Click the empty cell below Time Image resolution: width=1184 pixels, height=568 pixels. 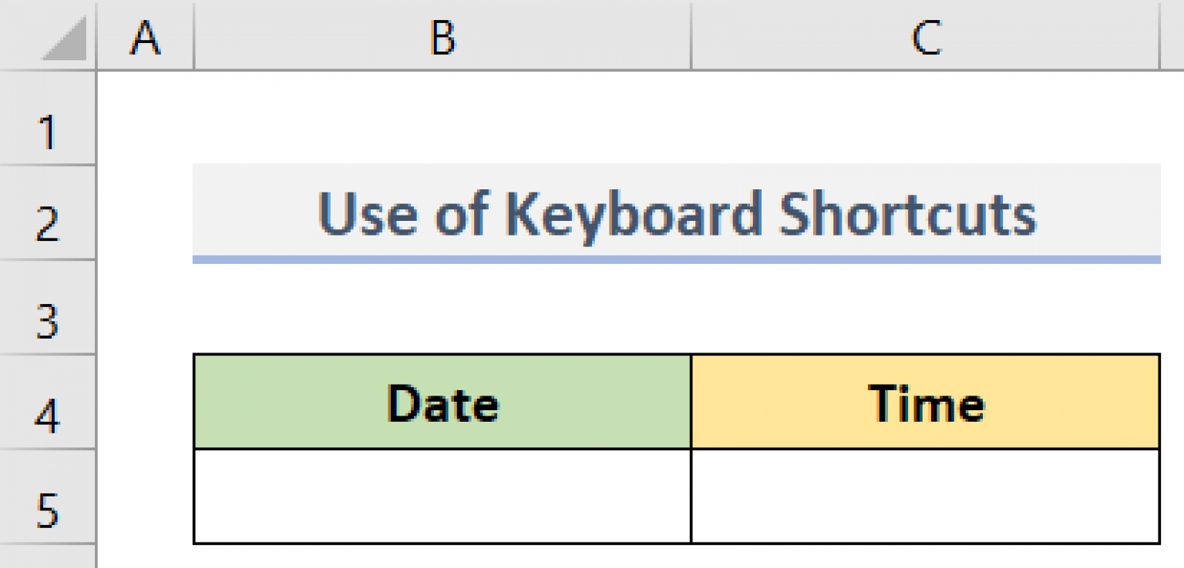[925, 496]
